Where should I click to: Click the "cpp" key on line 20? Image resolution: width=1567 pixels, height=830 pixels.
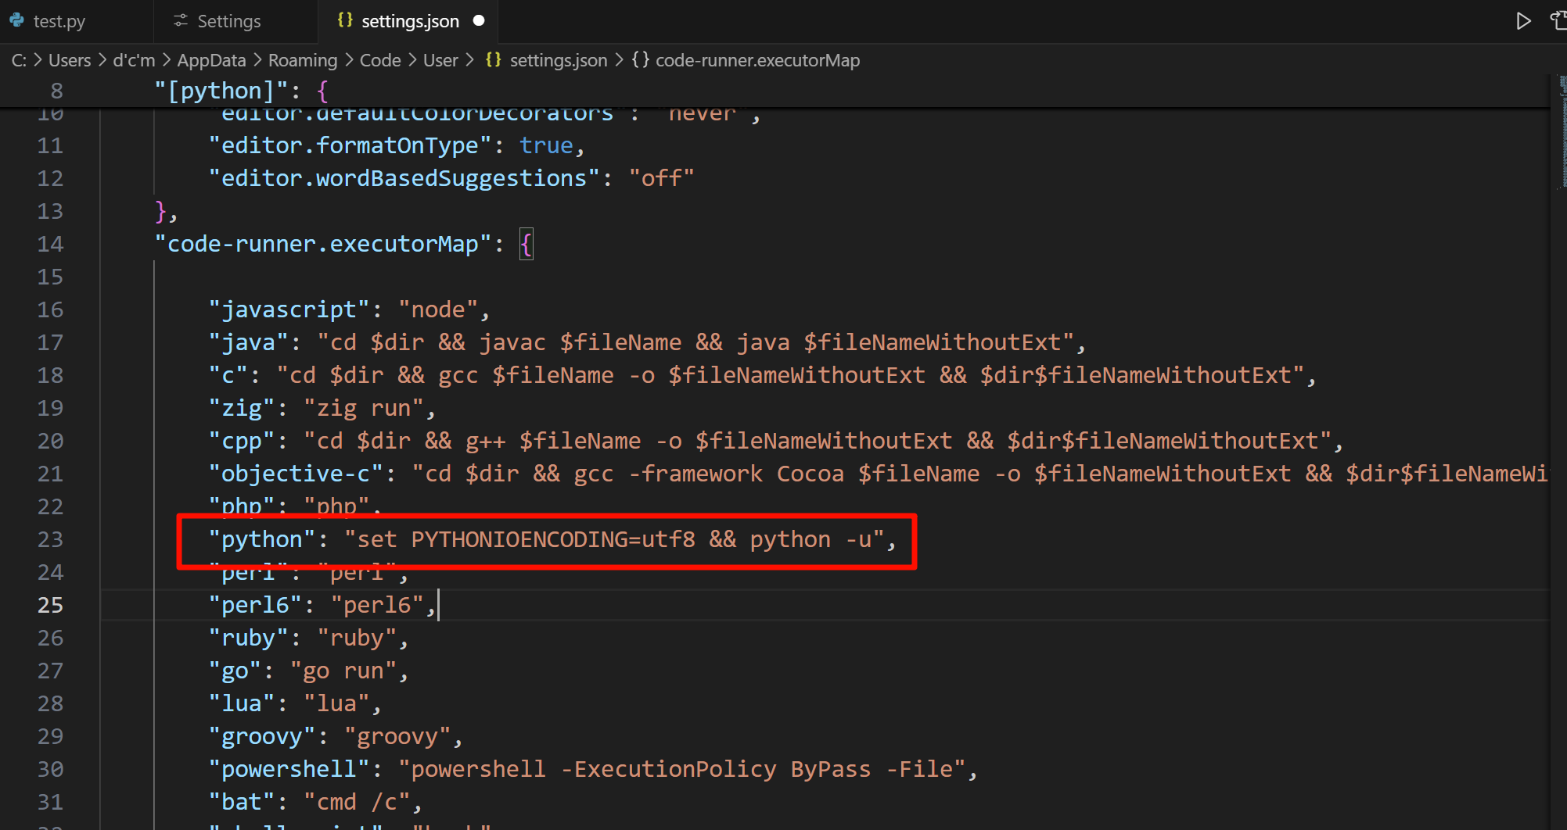click(241, 441)
